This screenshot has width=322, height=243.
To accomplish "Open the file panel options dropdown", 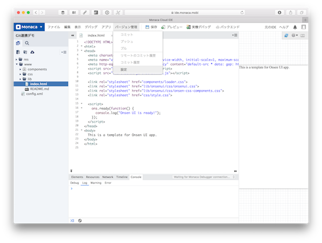I will pos(64,52).
